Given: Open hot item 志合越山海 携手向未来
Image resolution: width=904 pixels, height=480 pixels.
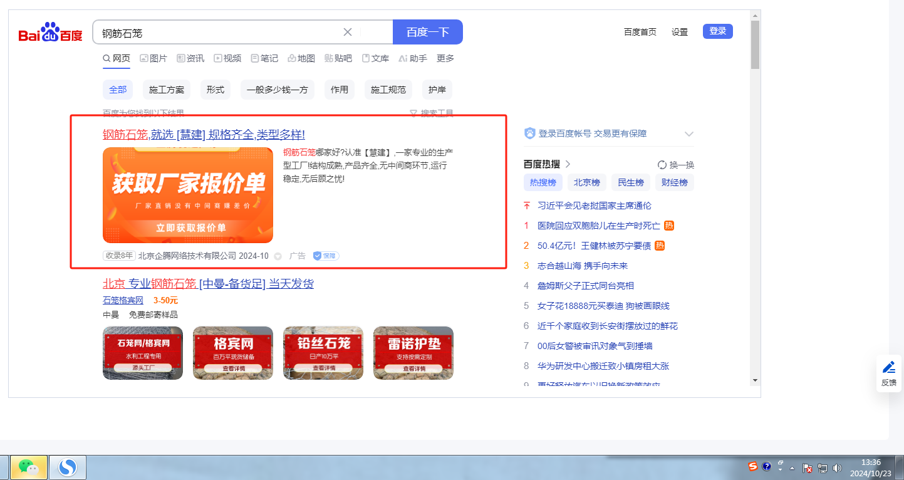Looking at the screenshot, I should click(x=583, y=266).
